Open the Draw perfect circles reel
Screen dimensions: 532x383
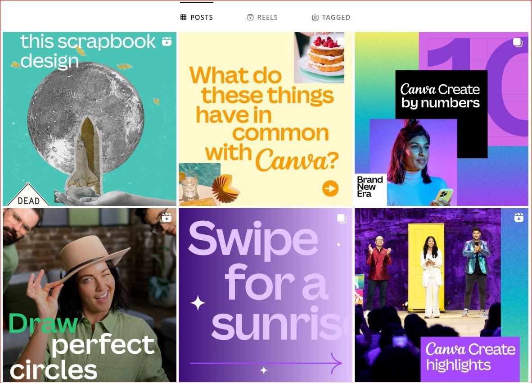click(x=90, y=295)
